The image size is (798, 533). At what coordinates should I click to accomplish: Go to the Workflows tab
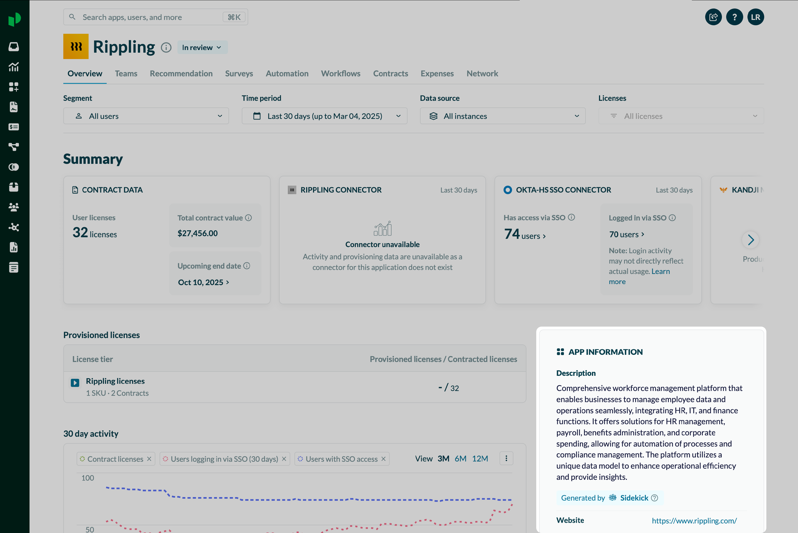tap(340, 73)
